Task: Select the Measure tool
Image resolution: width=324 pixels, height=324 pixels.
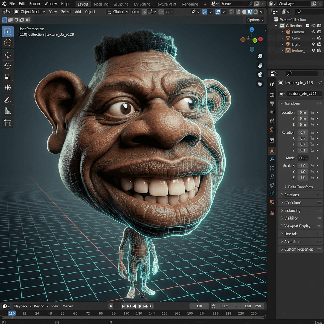Action: [7, 111]
